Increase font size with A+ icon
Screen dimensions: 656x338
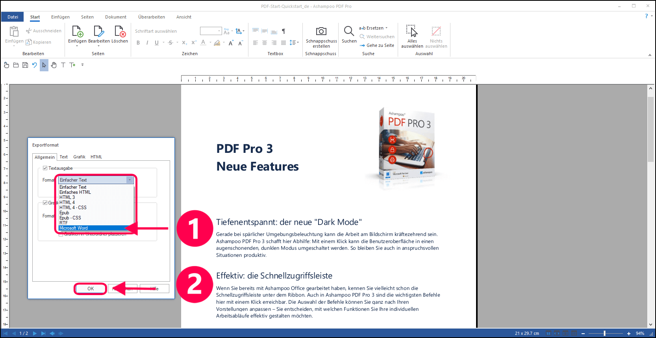point(231,43)
